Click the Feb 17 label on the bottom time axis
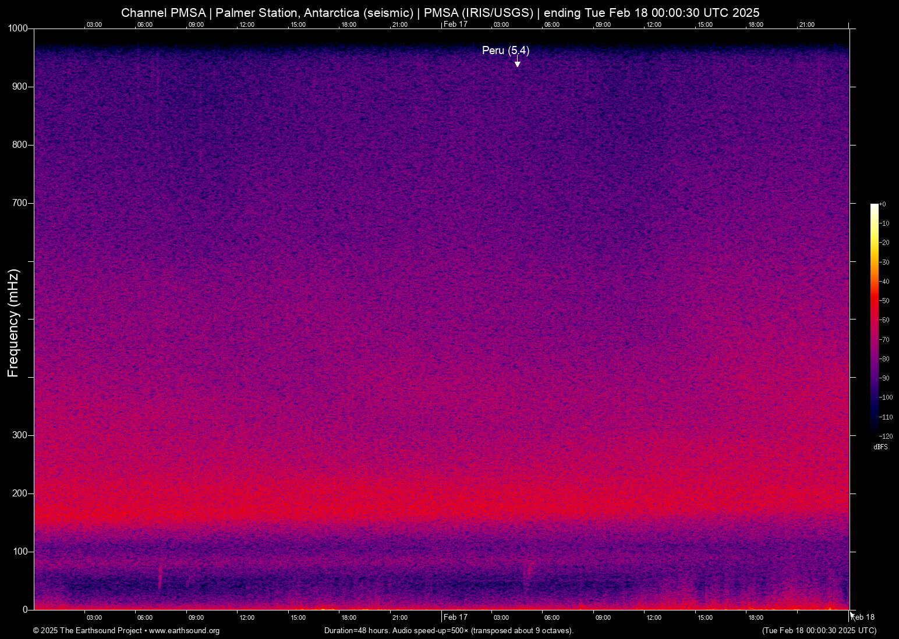 coord(455,617)
